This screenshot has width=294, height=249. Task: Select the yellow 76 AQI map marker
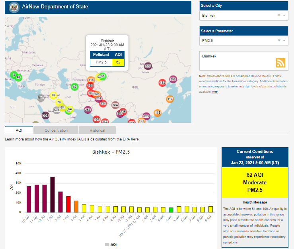point(53,95)
